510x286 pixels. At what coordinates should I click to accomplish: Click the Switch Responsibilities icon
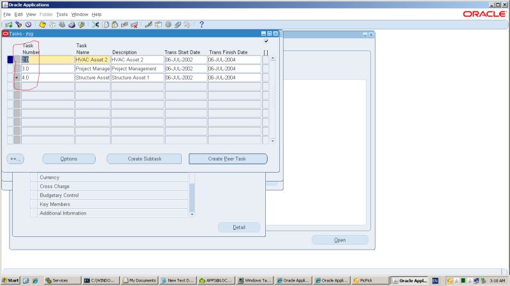click(x=62, y=25)
